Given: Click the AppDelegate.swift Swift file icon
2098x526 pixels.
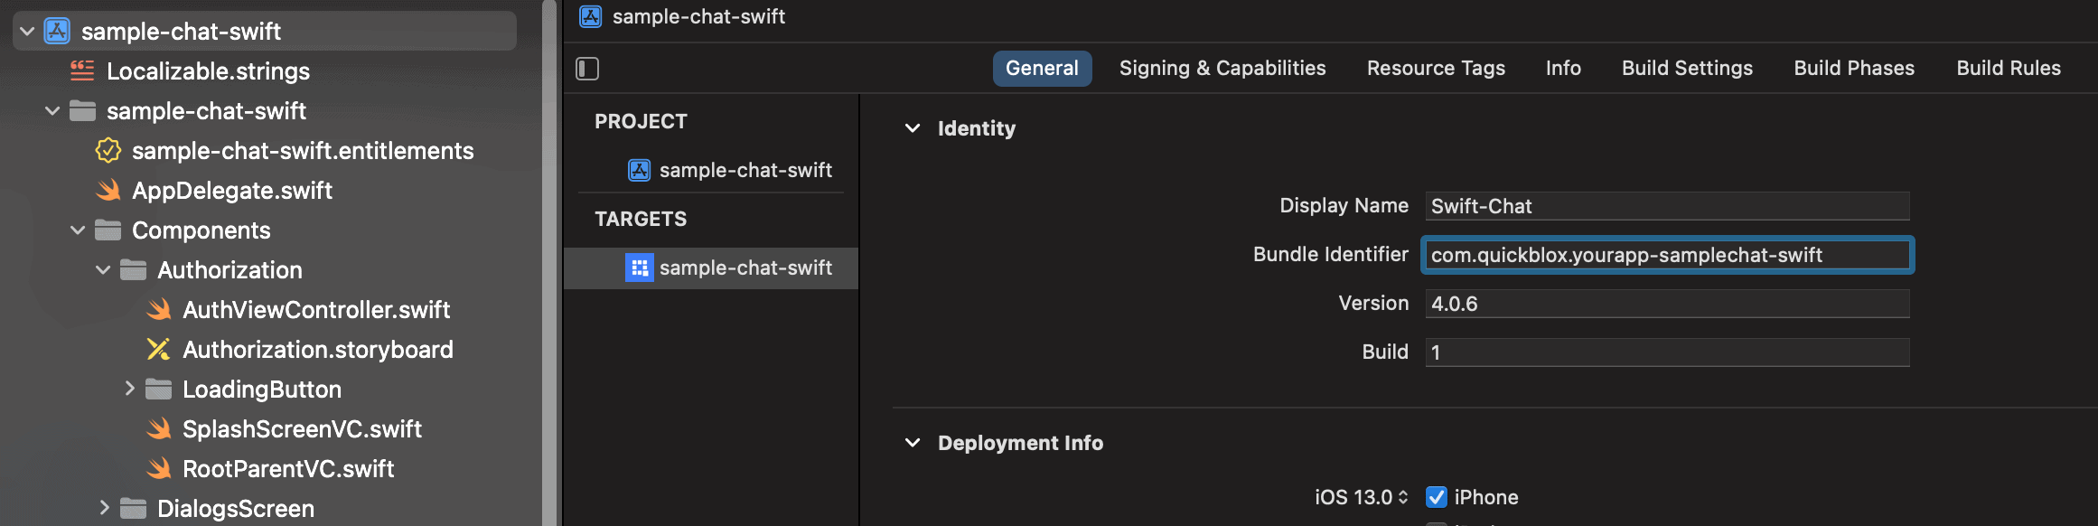Looking at the screenshot, I should [x=108, y=190].
